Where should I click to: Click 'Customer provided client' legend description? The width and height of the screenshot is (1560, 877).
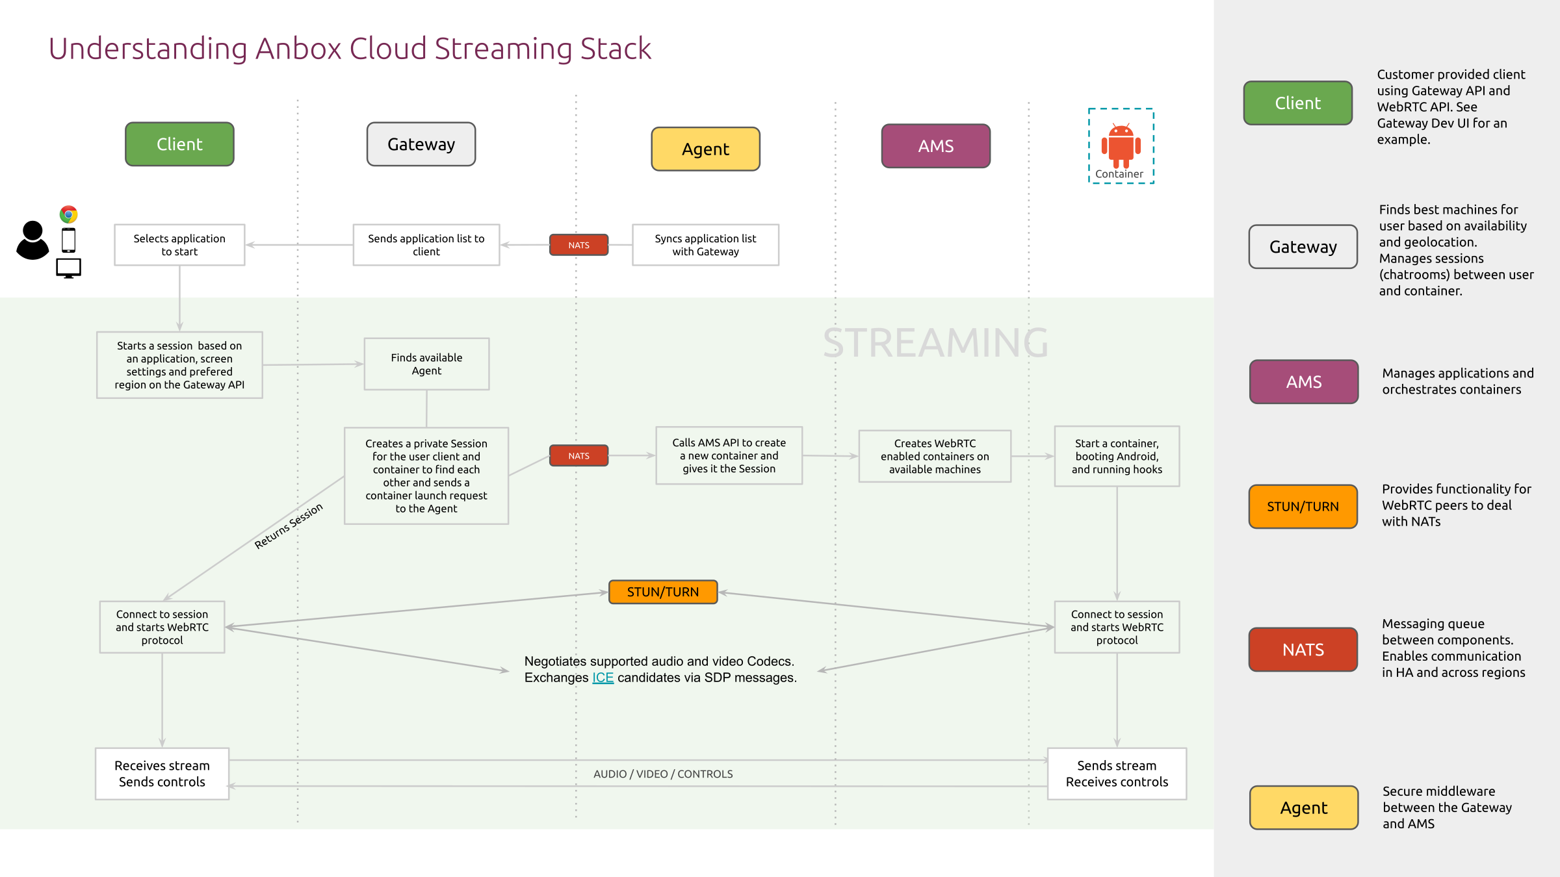click(1451, 107)
